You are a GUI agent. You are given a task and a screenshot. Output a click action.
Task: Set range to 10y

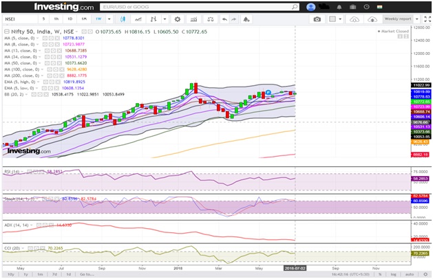(11, 274)
